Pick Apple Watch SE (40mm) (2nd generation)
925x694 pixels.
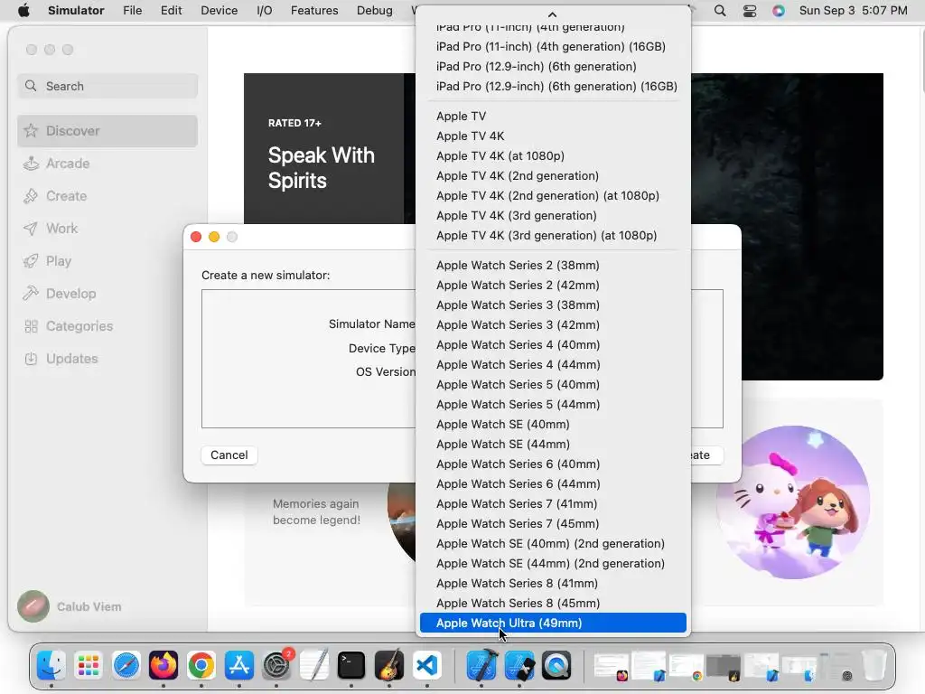[553, 543]
